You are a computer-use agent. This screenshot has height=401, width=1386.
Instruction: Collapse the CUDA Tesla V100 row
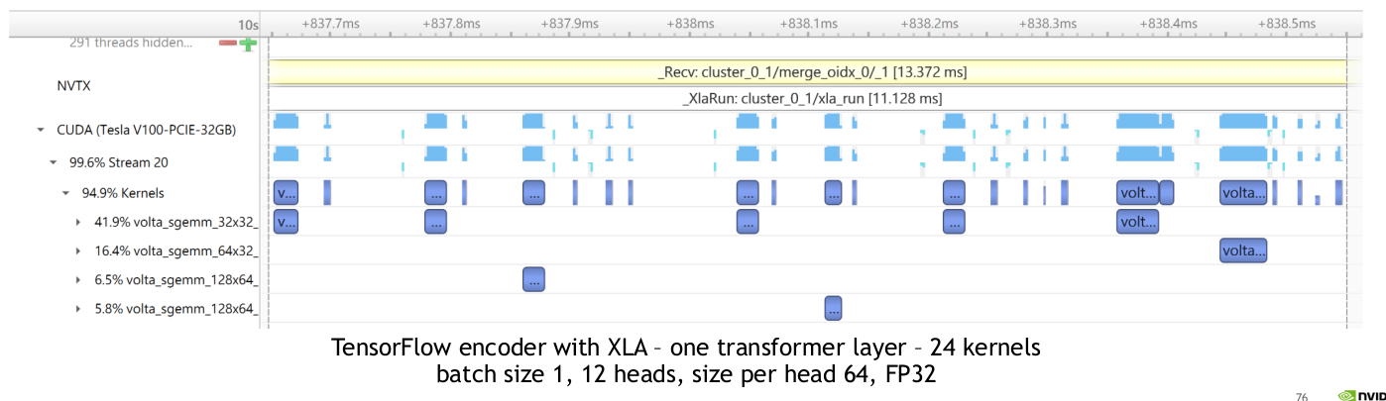click(41, 130)
